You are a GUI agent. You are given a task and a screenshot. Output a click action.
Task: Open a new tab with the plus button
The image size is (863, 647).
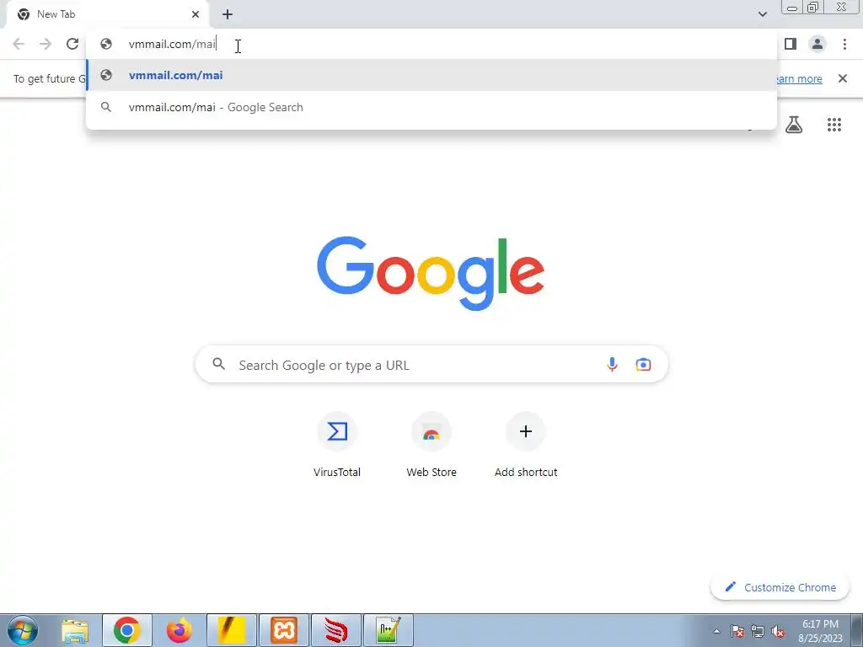[x=228, y=14]
